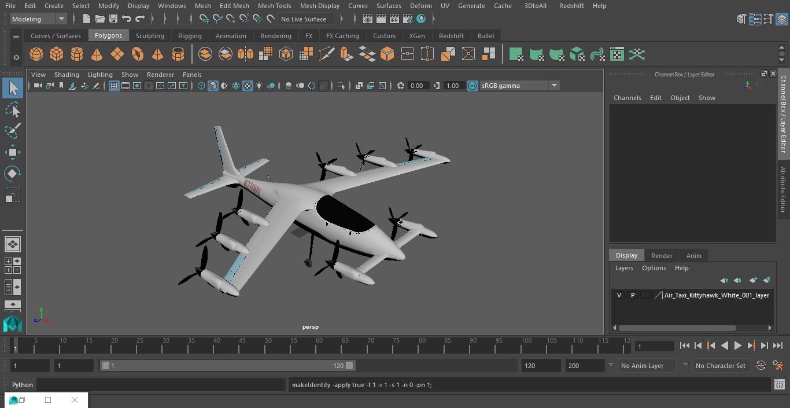Open the shelf settings gear icon

16,57
